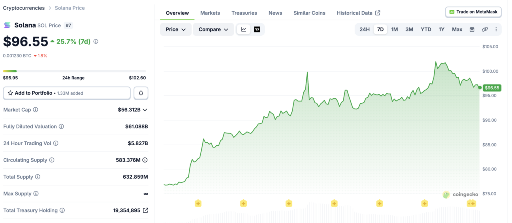Click Trade on MetaMask button
512x223 pixels.
[473, 12]
